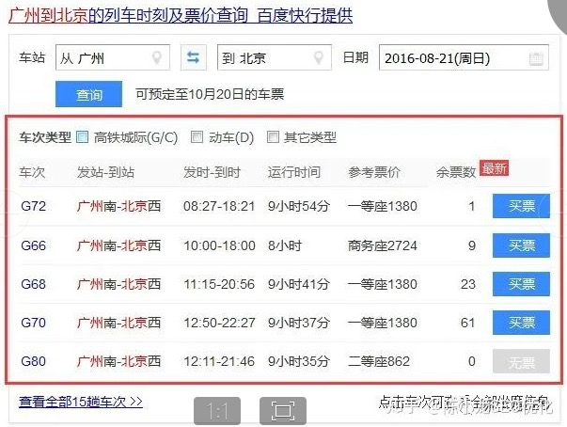Click the 1:1 actual size icon
Image resolution: width=567 pixels, height=427 pixels.
click(217, 410)
